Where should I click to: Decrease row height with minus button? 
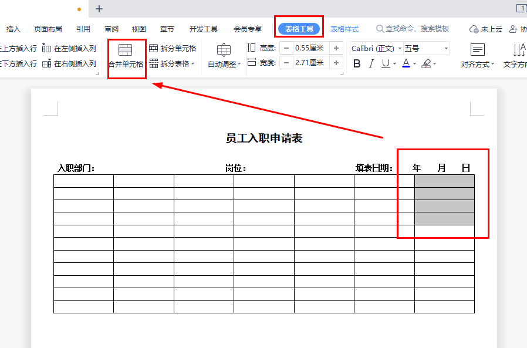tap(286, 48)
